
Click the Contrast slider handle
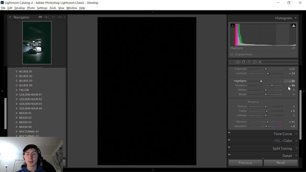(x=268, y=74)
